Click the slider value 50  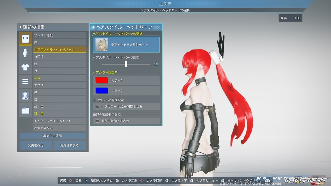pos(156,64)
